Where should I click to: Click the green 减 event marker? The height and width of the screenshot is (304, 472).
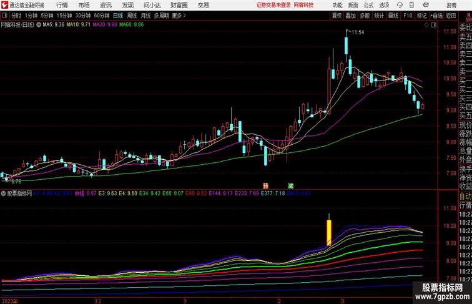coord(290,186)
